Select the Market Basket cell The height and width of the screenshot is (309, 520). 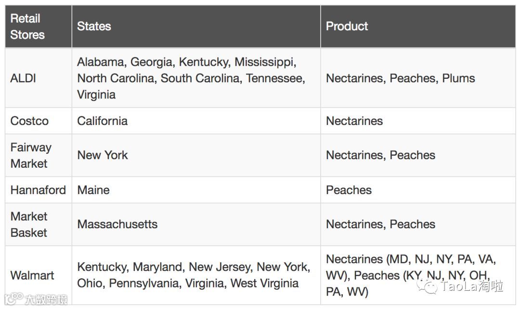click(39, 224)
